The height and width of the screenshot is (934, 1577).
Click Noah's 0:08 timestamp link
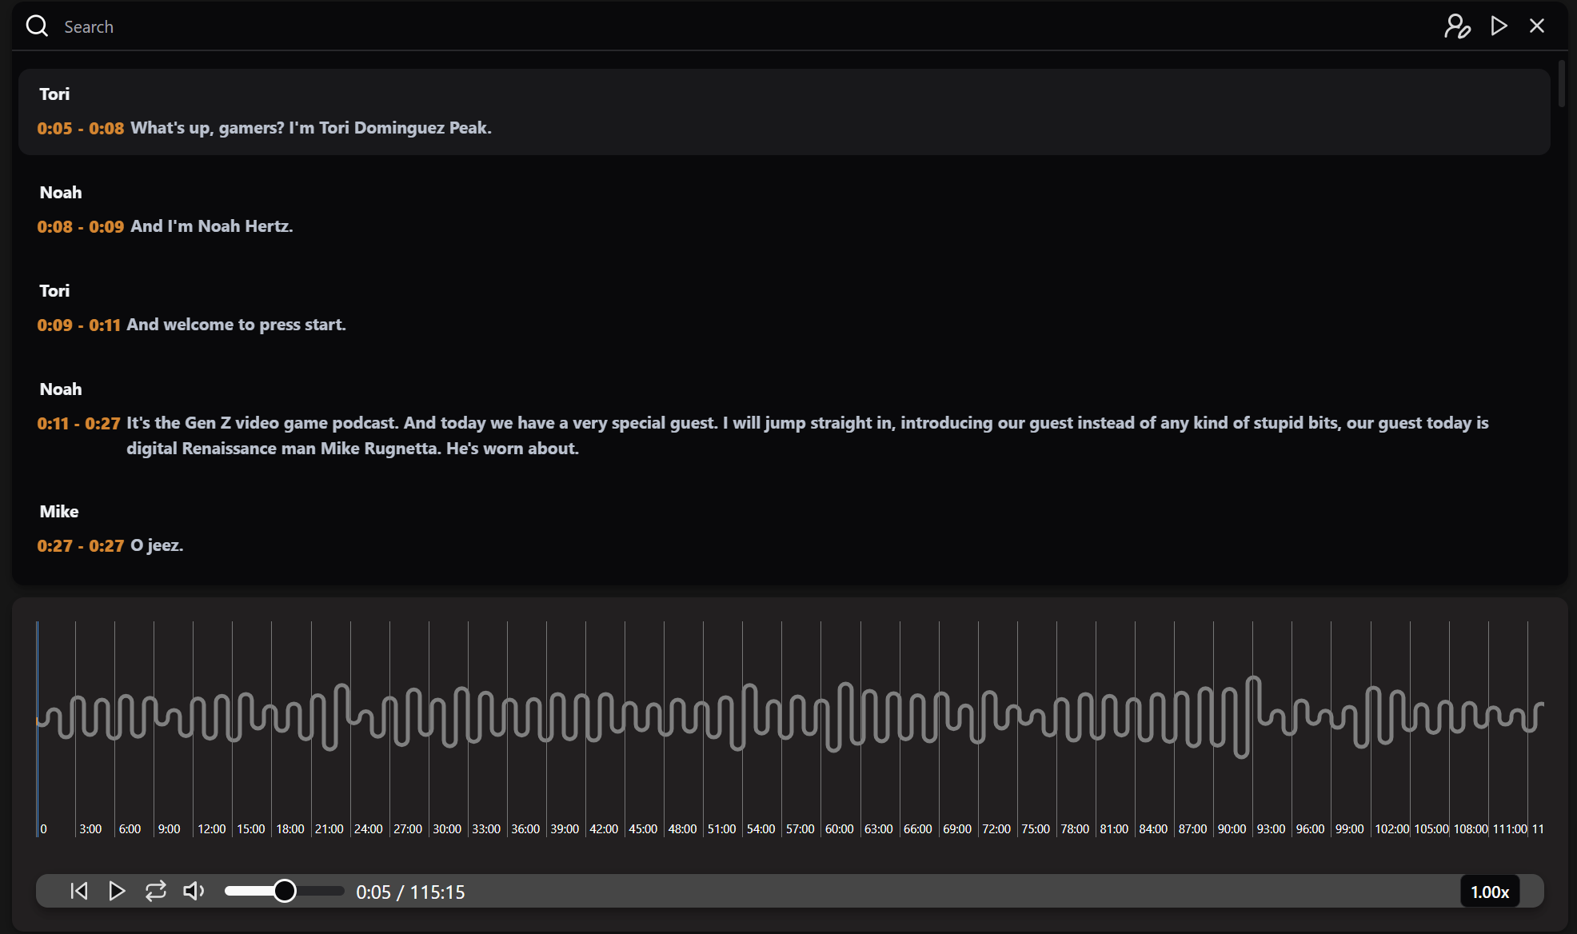tap(55, 226)
